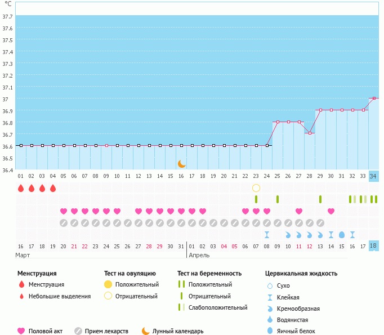Click the Половой акт legend heart icon

coord(21,331)
